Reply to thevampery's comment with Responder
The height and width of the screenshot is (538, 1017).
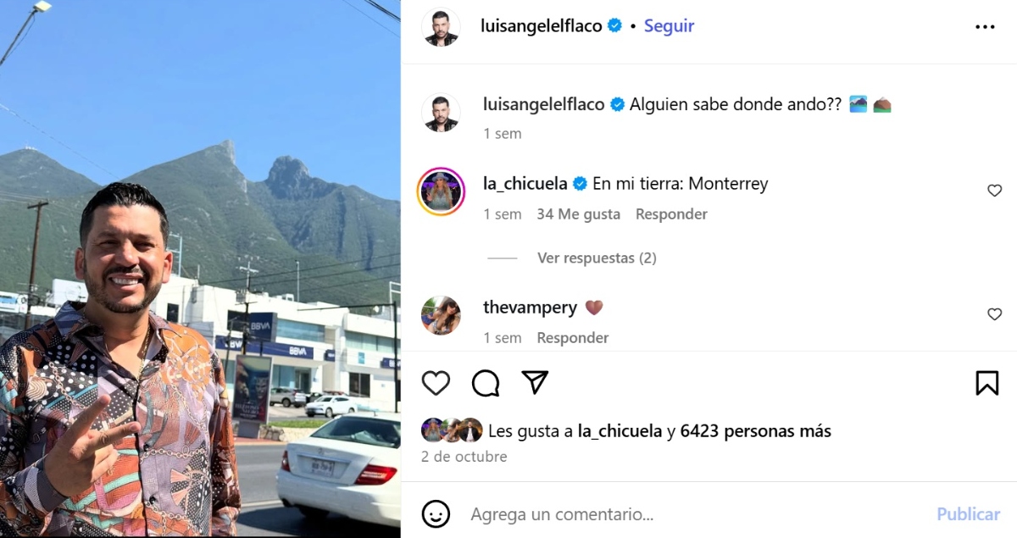coord(573,338)
